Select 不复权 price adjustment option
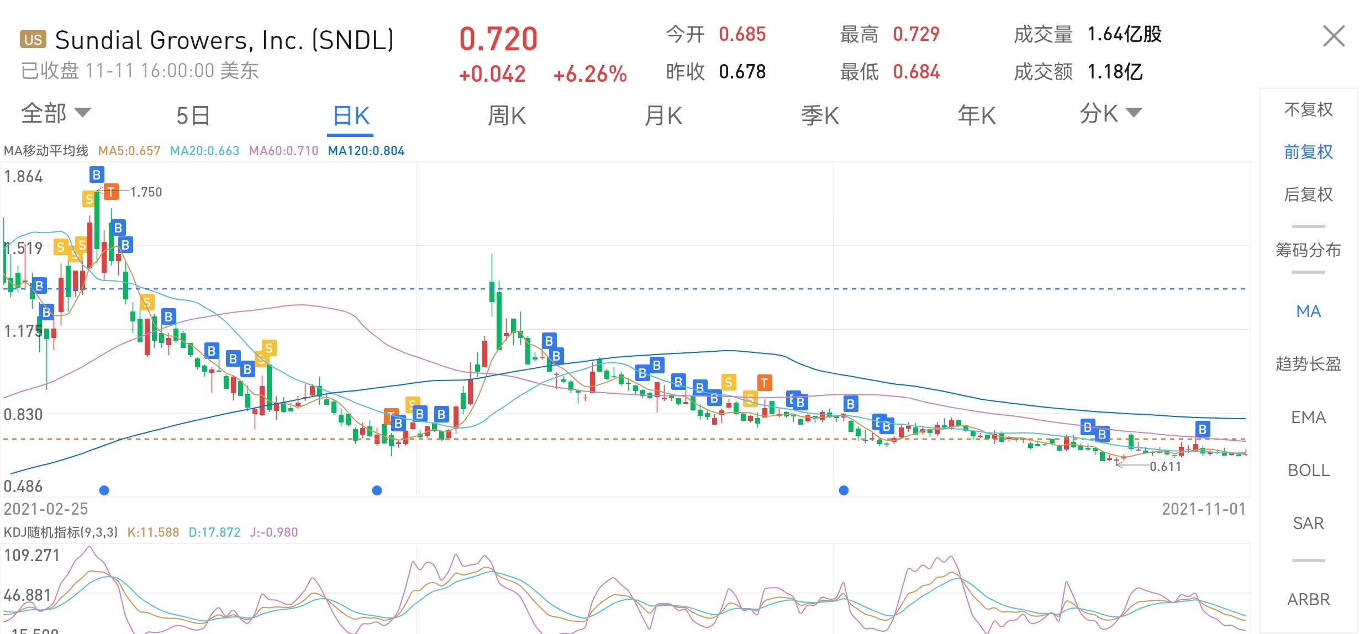This screenshot has height=634, width=1370. tap(1308, 109)
